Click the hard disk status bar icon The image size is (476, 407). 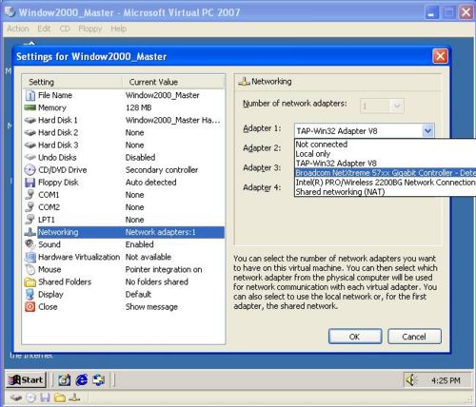click(x=16, y=397)
